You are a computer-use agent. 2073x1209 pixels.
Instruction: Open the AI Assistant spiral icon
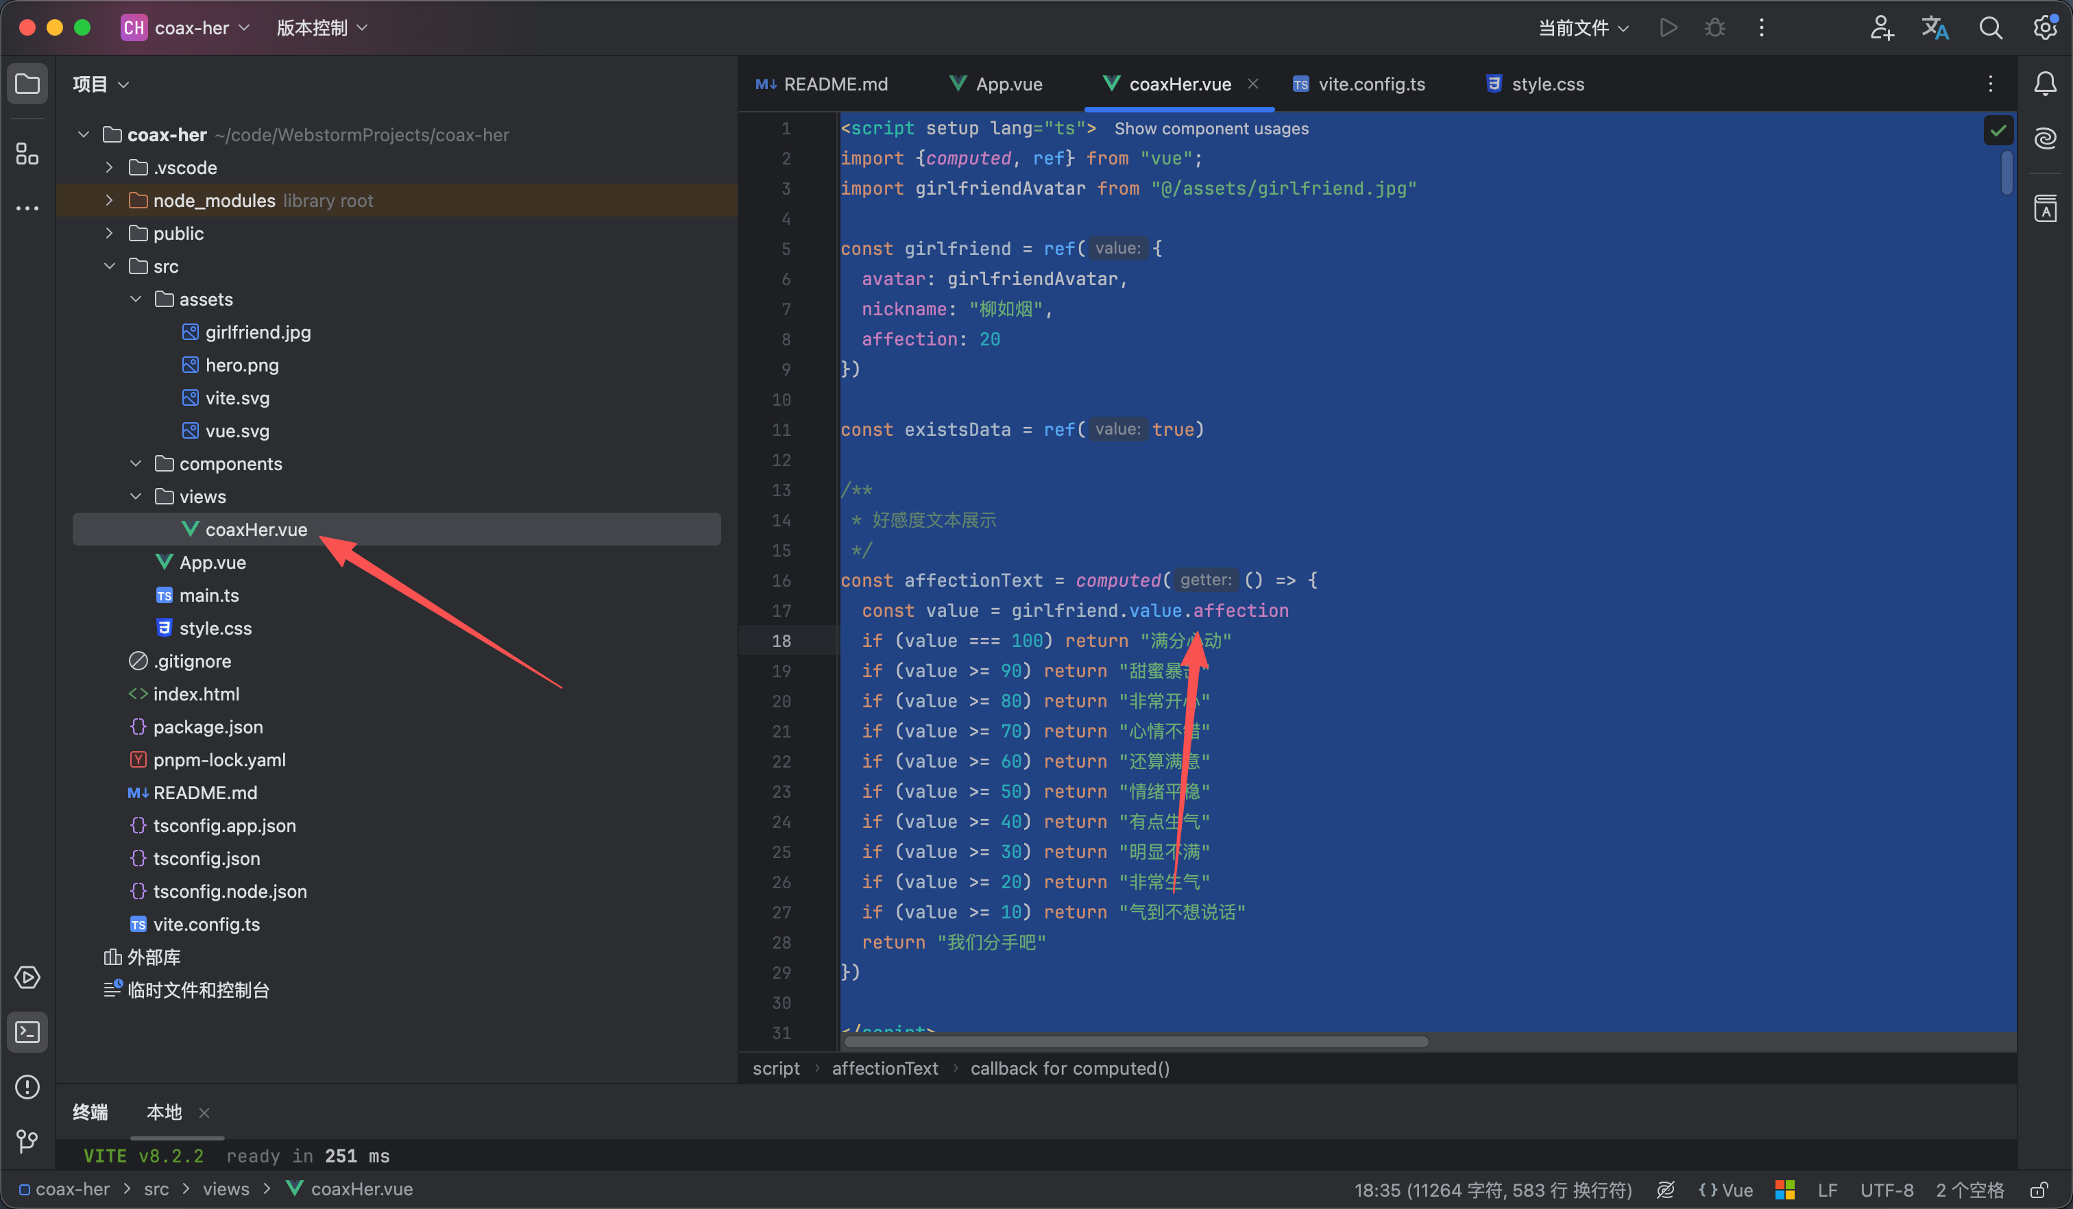click(x=2045, y=137)
